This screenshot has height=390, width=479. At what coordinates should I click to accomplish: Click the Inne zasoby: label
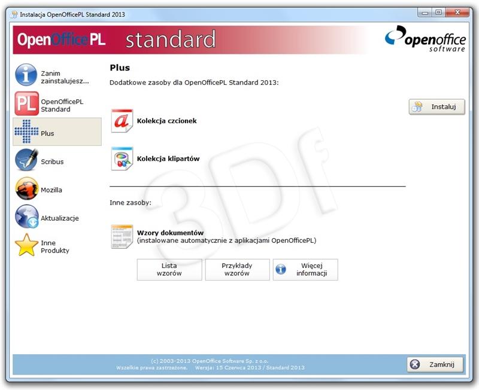[x=131, y=203]
